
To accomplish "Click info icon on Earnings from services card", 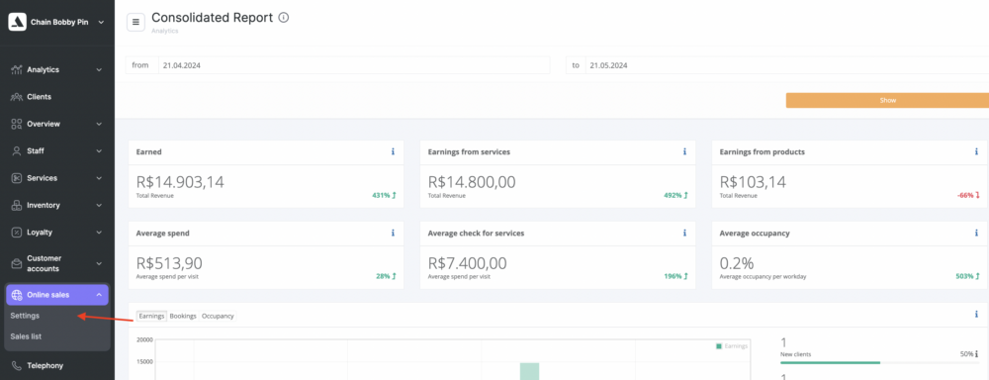I will (x=684, y=152).
